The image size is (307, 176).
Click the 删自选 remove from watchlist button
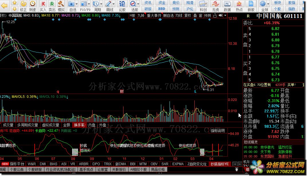[x=168, y=15]
